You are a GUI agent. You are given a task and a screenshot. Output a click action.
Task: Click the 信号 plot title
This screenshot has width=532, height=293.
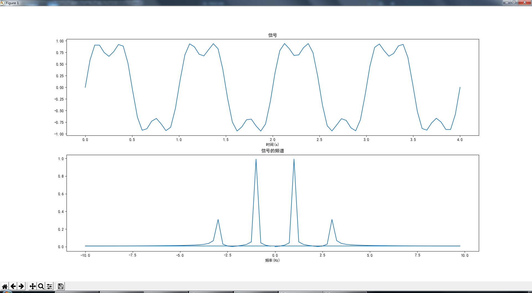(273, 35)
